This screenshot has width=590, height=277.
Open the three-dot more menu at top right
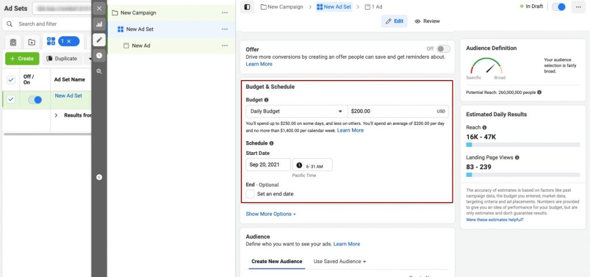click(578, 7)
